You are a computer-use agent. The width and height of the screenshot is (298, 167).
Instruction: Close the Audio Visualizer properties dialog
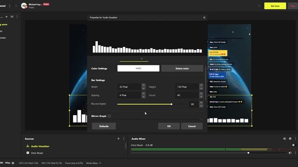click(x=204, y=18)
